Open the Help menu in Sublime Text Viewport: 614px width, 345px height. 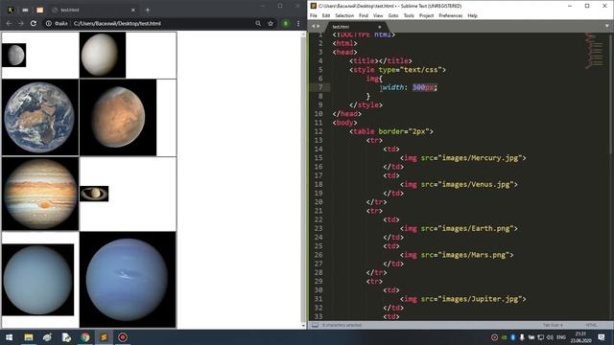(x=473, y=15)
